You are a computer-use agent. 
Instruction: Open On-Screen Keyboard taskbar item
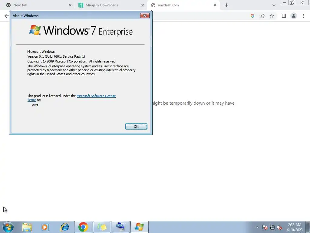click(121, 227)
